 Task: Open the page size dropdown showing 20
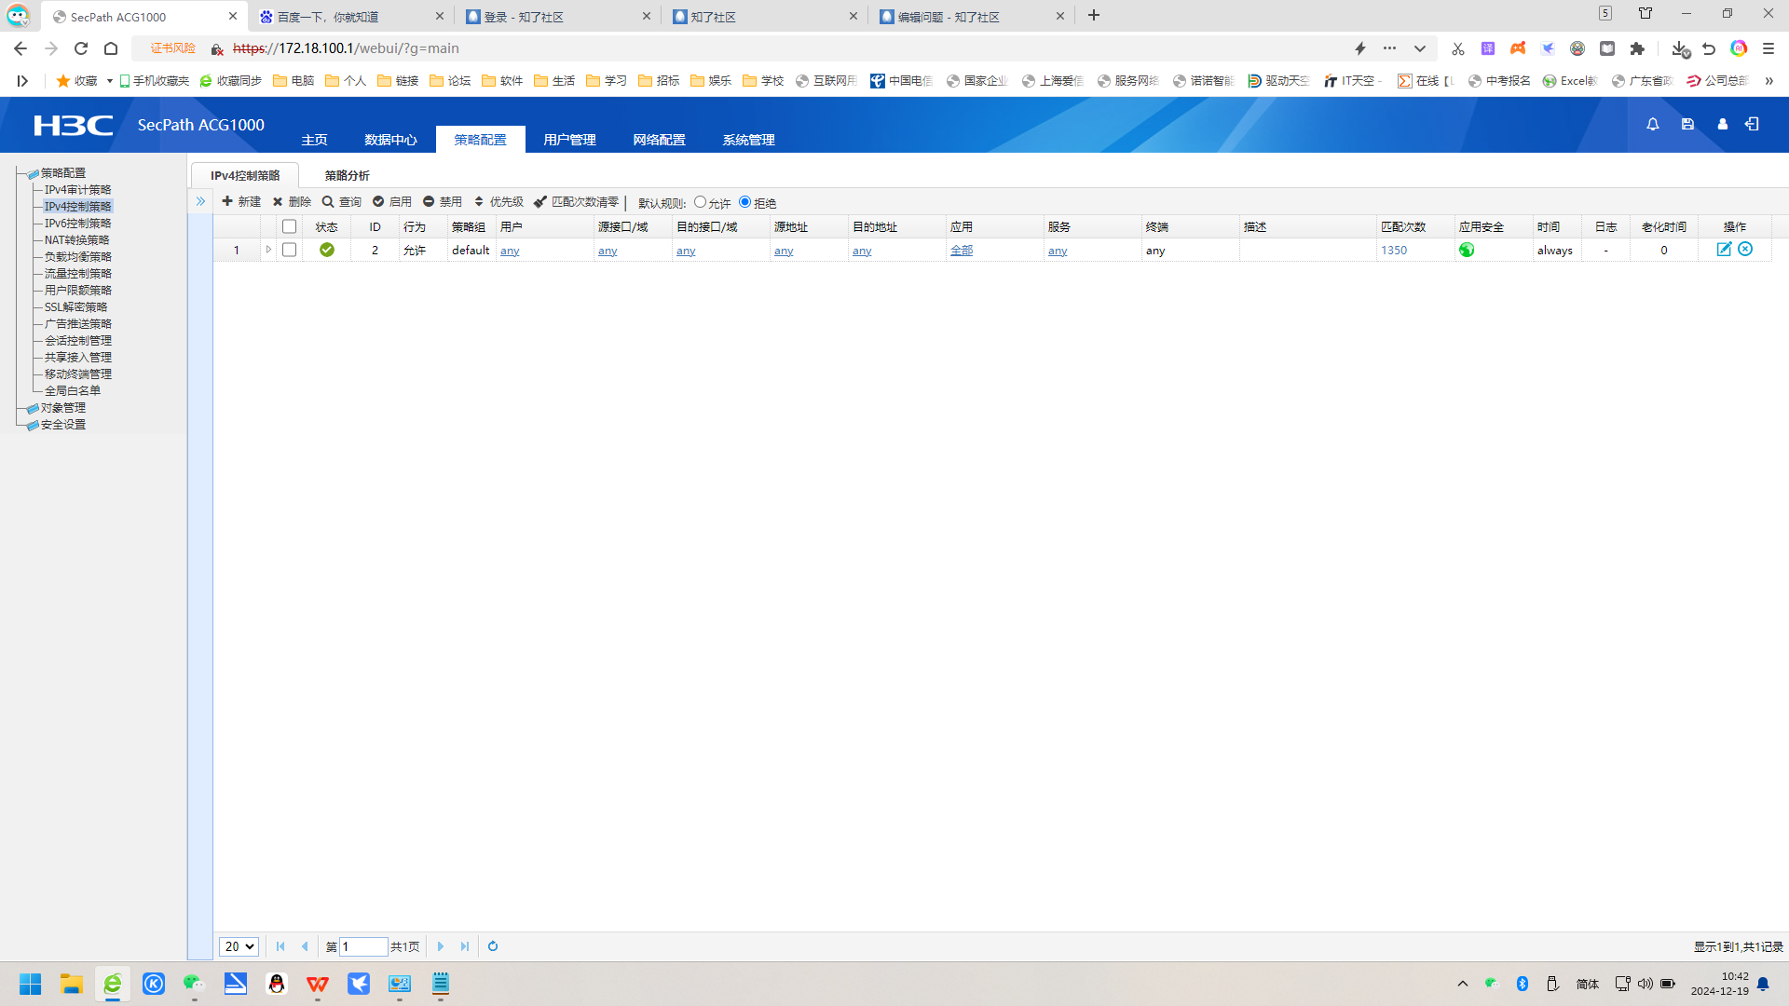click(x=239, y=946)
